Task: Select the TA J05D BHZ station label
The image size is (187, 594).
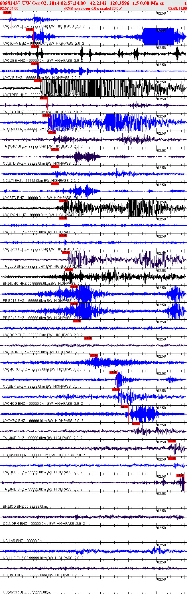Action: pos(42,266)
